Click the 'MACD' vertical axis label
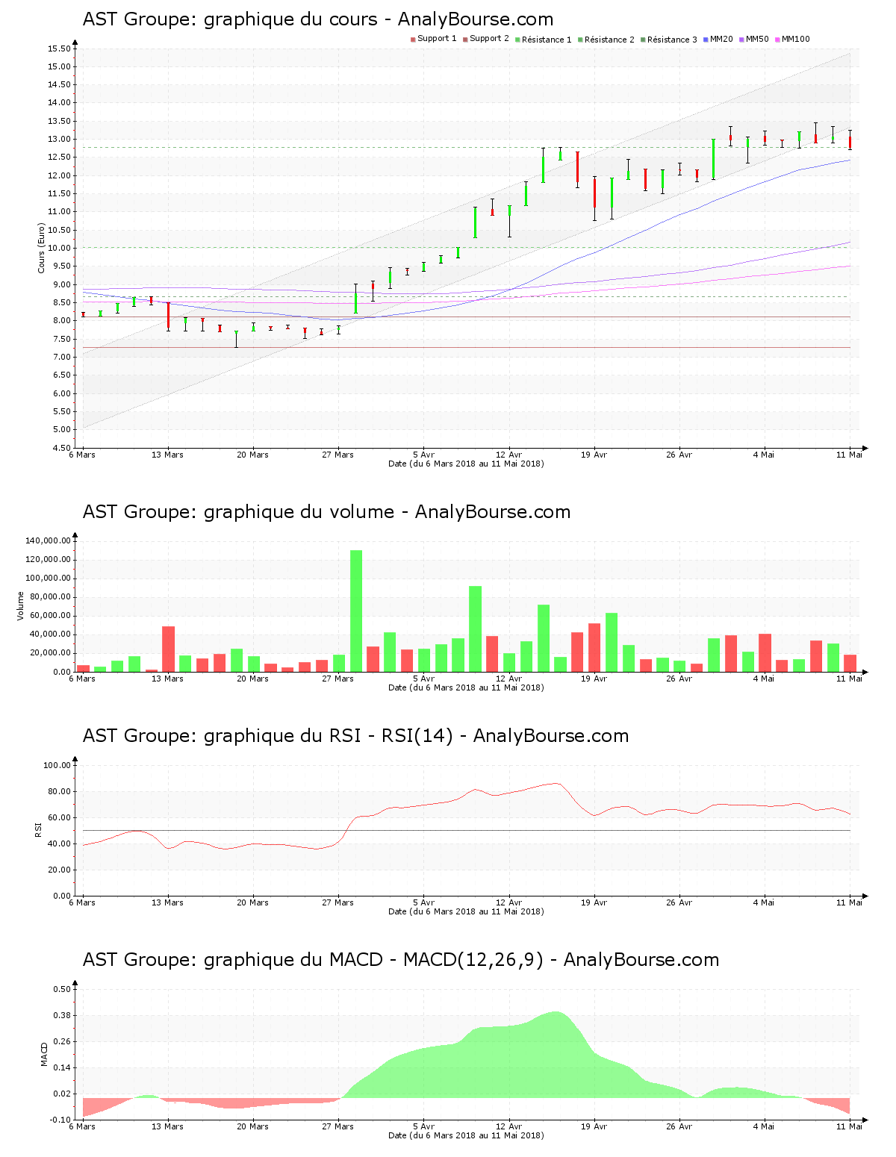Image resolution: width=896 pixels, height=1157 pixels. coord(44,1054)
